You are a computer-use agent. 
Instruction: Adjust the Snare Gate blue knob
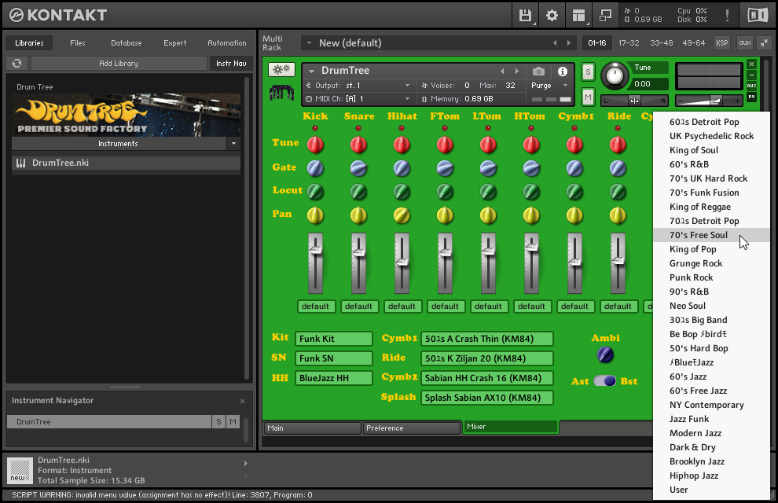358,169
